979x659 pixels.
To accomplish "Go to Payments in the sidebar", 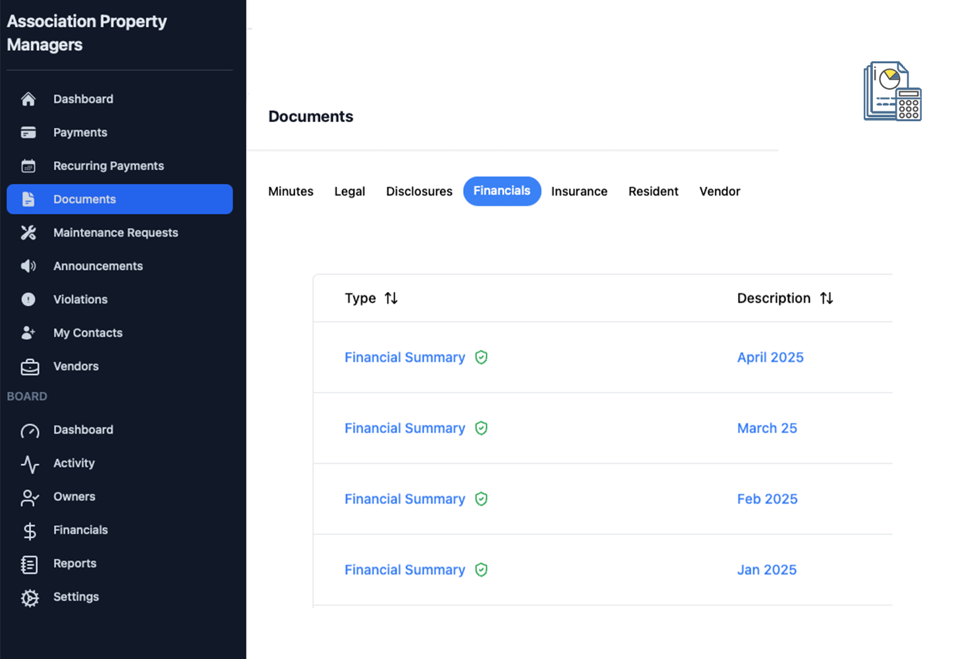I will point(119,132).
